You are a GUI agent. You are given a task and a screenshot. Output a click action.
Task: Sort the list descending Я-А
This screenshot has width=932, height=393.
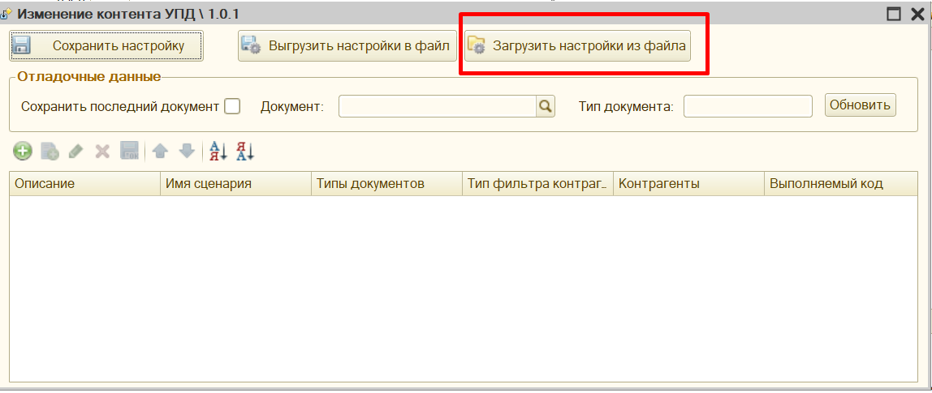(245, 151)
